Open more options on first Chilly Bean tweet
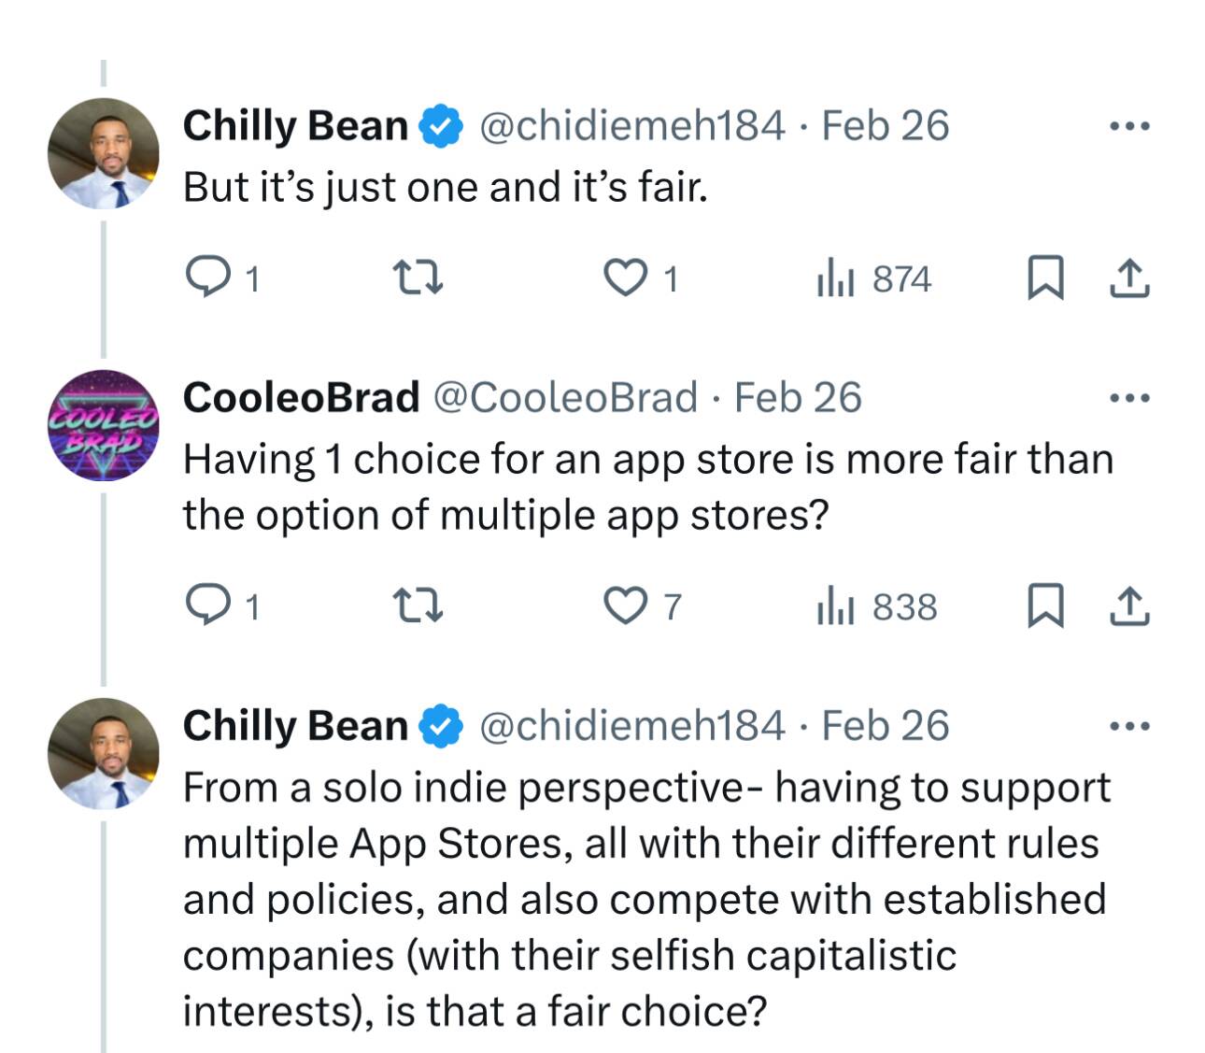1205x1053 pixels. 1129,126
